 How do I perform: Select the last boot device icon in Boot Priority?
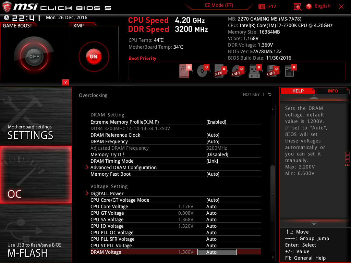291,71
